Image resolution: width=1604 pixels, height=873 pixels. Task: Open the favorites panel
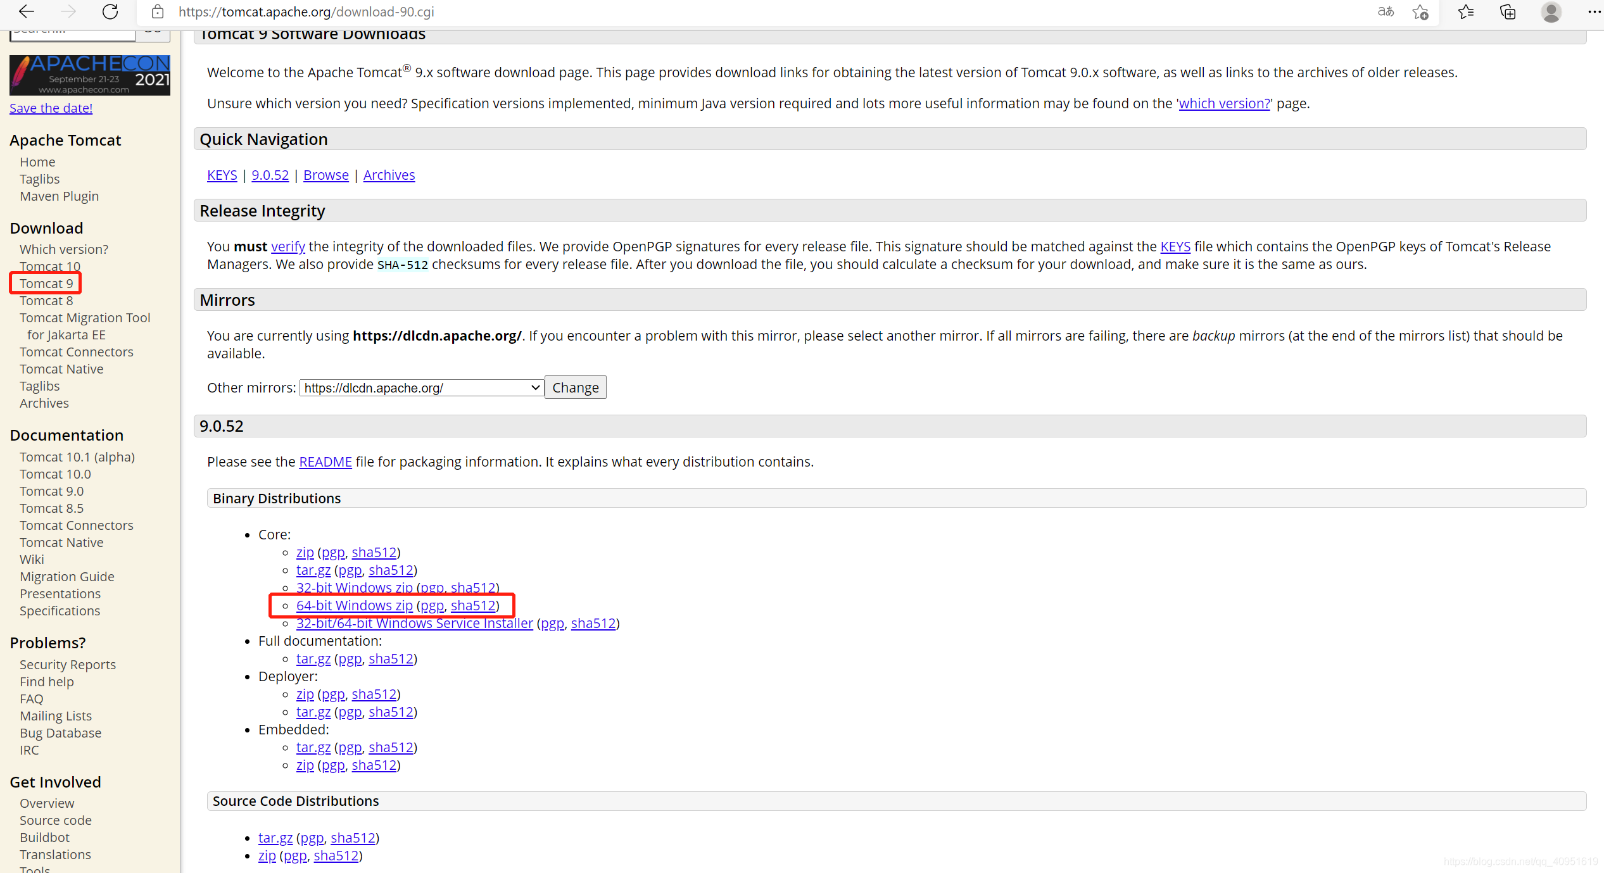1465,12
